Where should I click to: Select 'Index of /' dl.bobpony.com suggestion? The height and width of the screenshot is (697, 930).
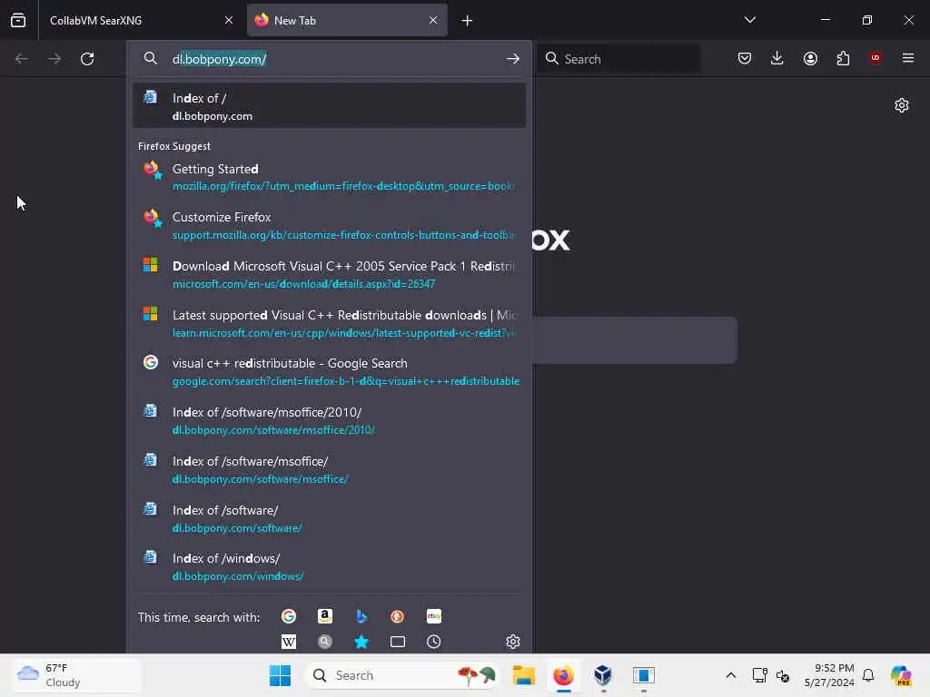click(329, 106)
